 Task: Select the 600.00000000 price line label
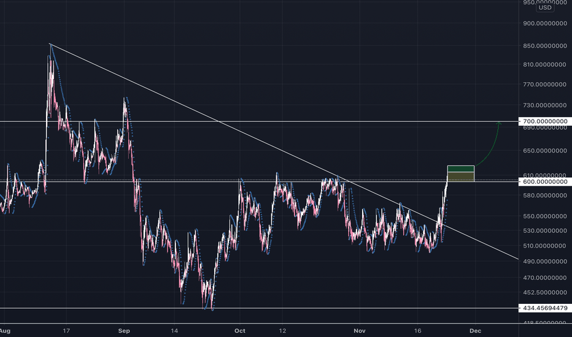[x=545, y=181]
